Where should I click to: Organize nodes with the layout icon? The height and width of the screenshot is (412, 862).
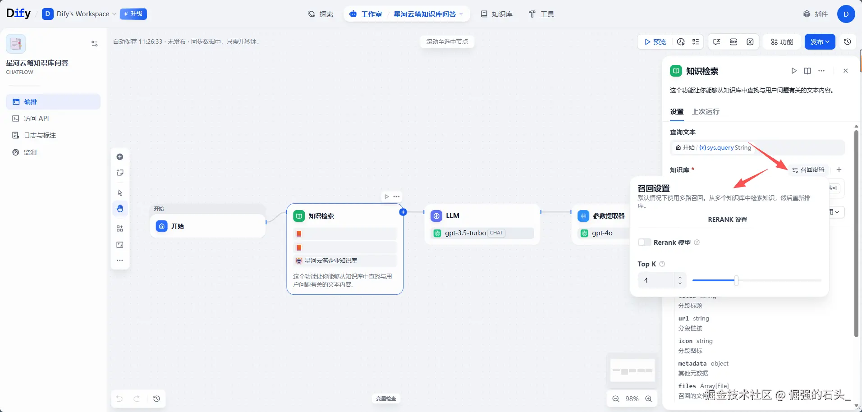120,229
